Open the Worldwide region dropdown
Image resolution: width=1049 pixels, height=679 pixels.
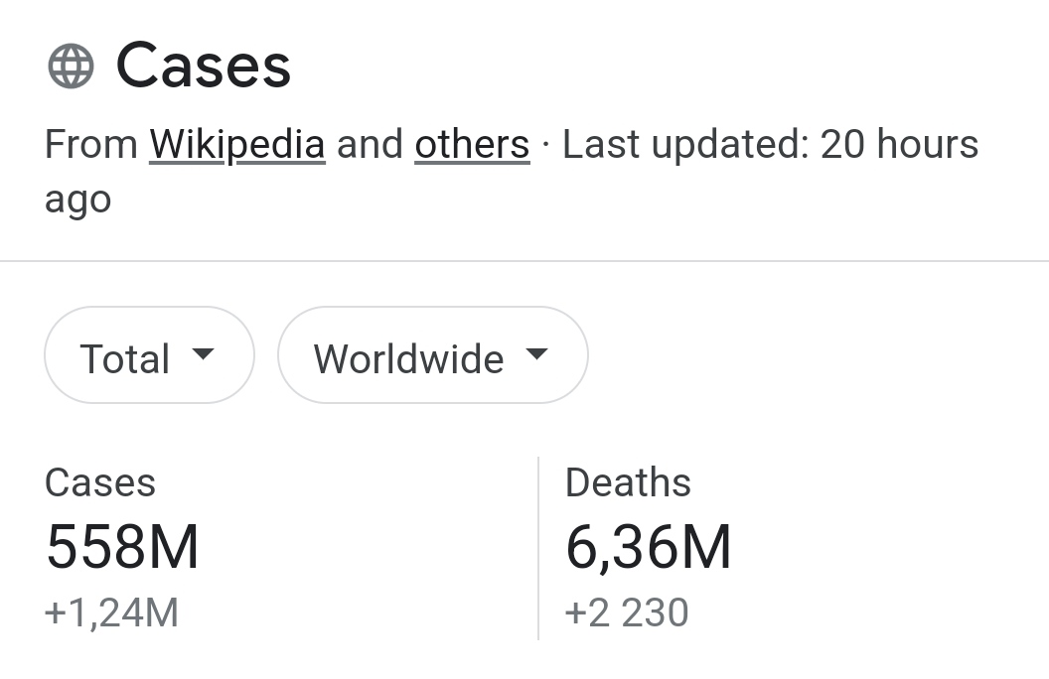(432, 355)
